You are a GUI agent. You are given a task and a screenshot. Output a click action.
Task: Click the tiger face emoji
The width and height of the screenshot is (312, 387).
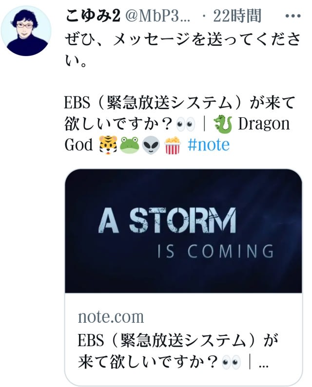[108, 145]
